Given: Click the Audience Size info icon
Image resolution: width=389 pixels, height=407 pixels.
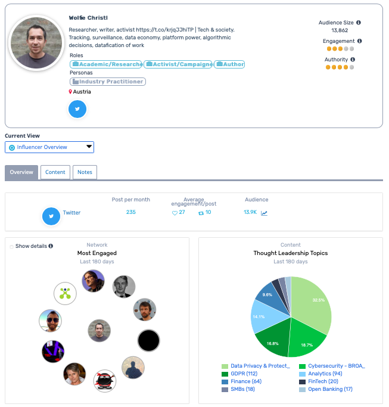Looking at the screenshot, I should (x=359, y=23).
